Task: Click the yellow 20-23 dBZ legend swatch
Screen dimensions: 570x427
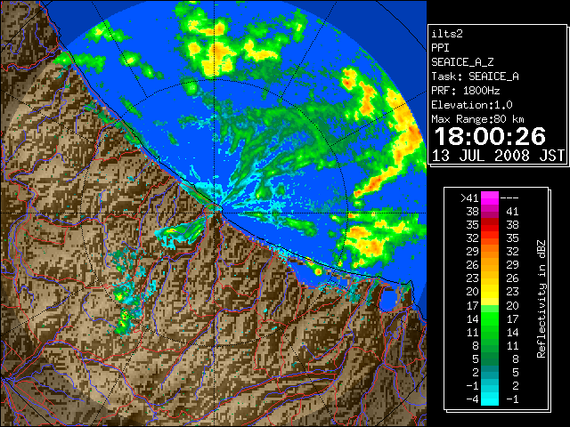Action: [x=490, y=292]
